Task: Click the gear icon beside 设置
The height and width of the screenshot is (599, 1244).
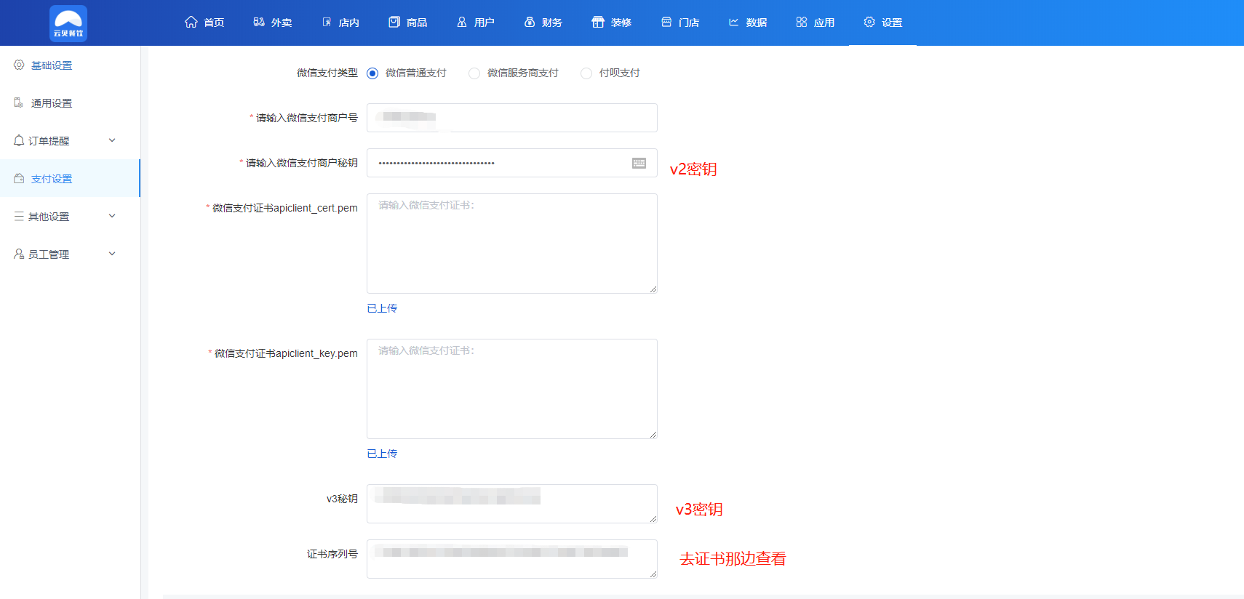Action: [869, 22]
